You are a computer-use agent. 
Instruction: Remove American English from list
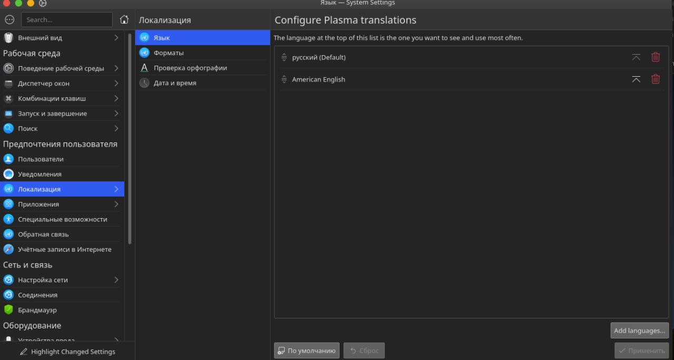[656, 79]
